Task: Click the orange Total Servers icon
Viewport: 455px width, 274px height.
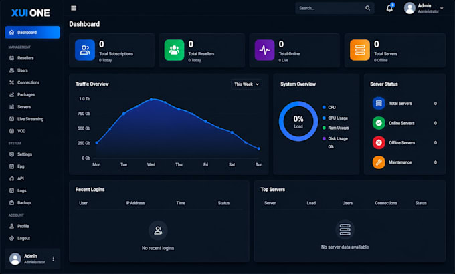Action: [360, 50]
